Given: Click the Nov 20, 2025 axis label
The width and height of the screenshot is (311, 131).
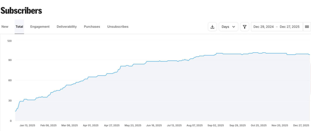Looking at the screenshot, I should tap(280, 125).
